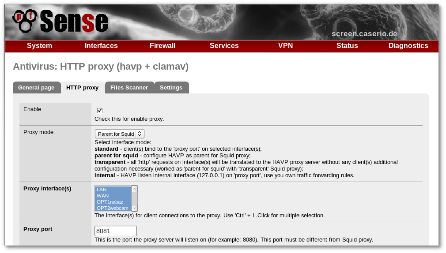Switch to the General page tab
Viewport: 446px width, 253px height.
click(36, 87)
